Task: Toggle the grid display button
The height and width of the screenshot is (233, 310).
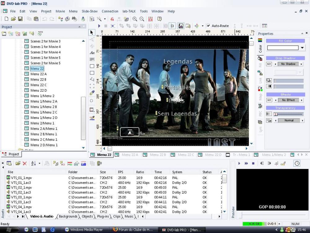Action: (x=166, y=26)
